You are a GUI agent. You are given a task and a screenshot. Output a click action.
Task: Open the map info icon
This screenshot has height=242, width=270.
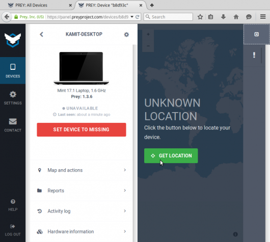(235, 234)
